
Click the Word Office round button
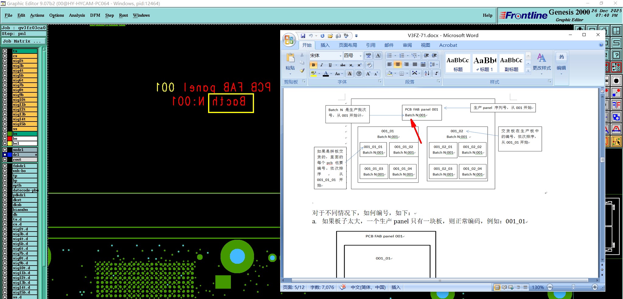tap(289, 40)
